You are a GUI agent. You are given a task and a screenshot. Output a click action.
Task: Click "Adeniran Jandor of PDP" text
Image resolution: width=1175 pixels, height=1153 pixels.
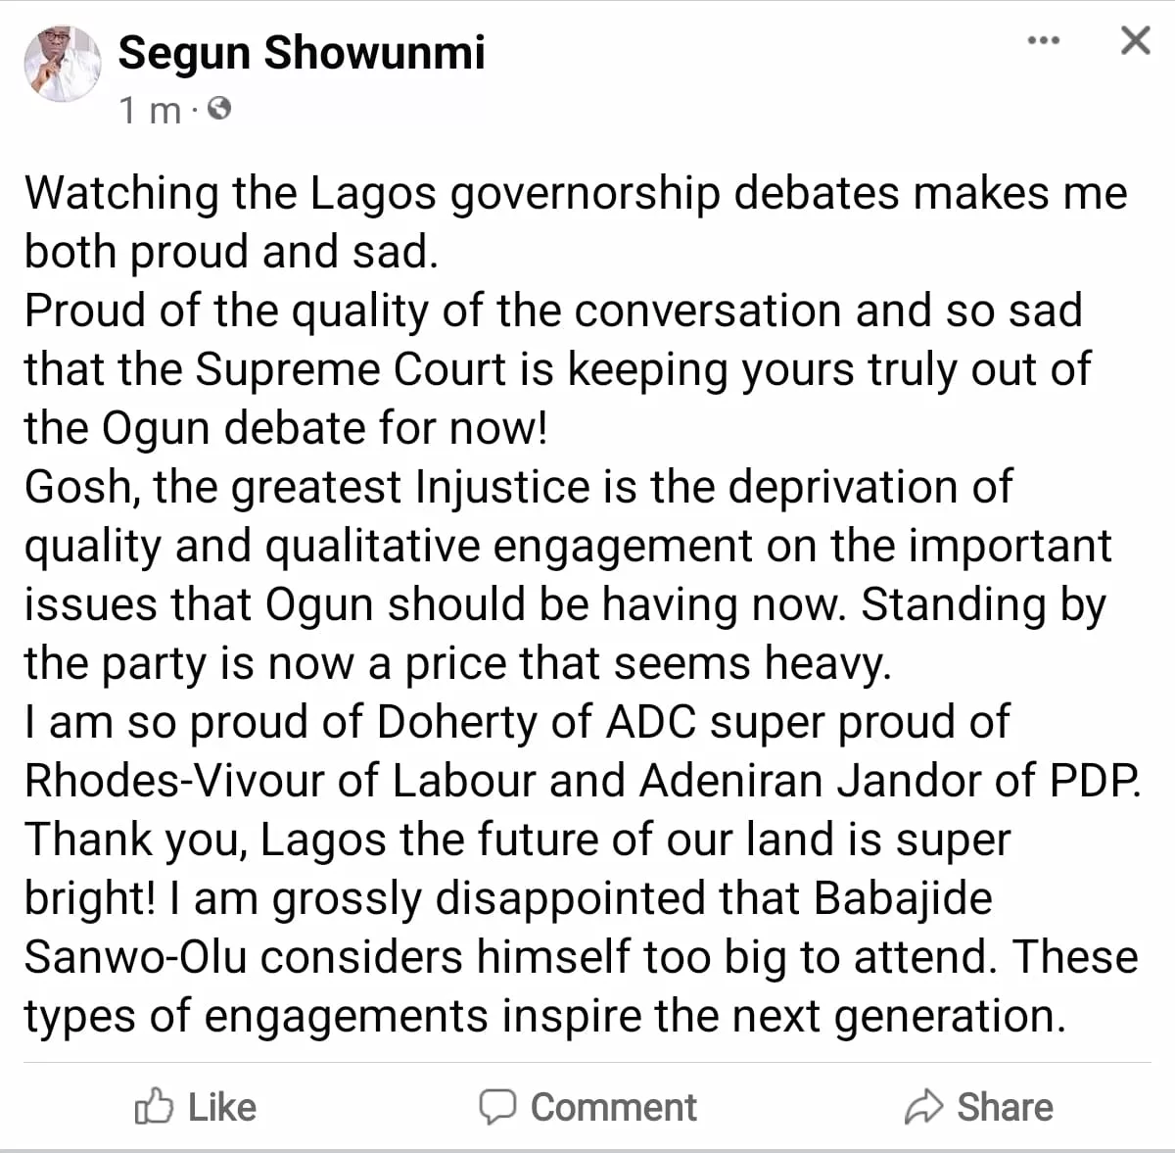889,781
